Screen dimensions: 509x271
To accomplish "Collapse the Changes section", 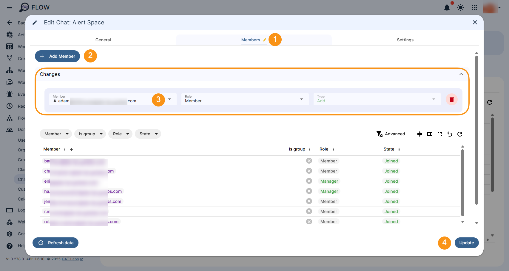I will click(461, 74).
